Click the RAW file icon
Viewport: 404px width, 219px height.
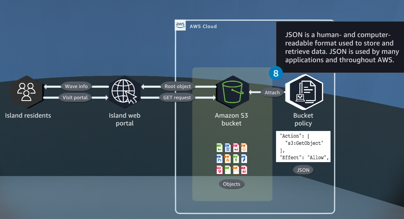click(219, 170)
